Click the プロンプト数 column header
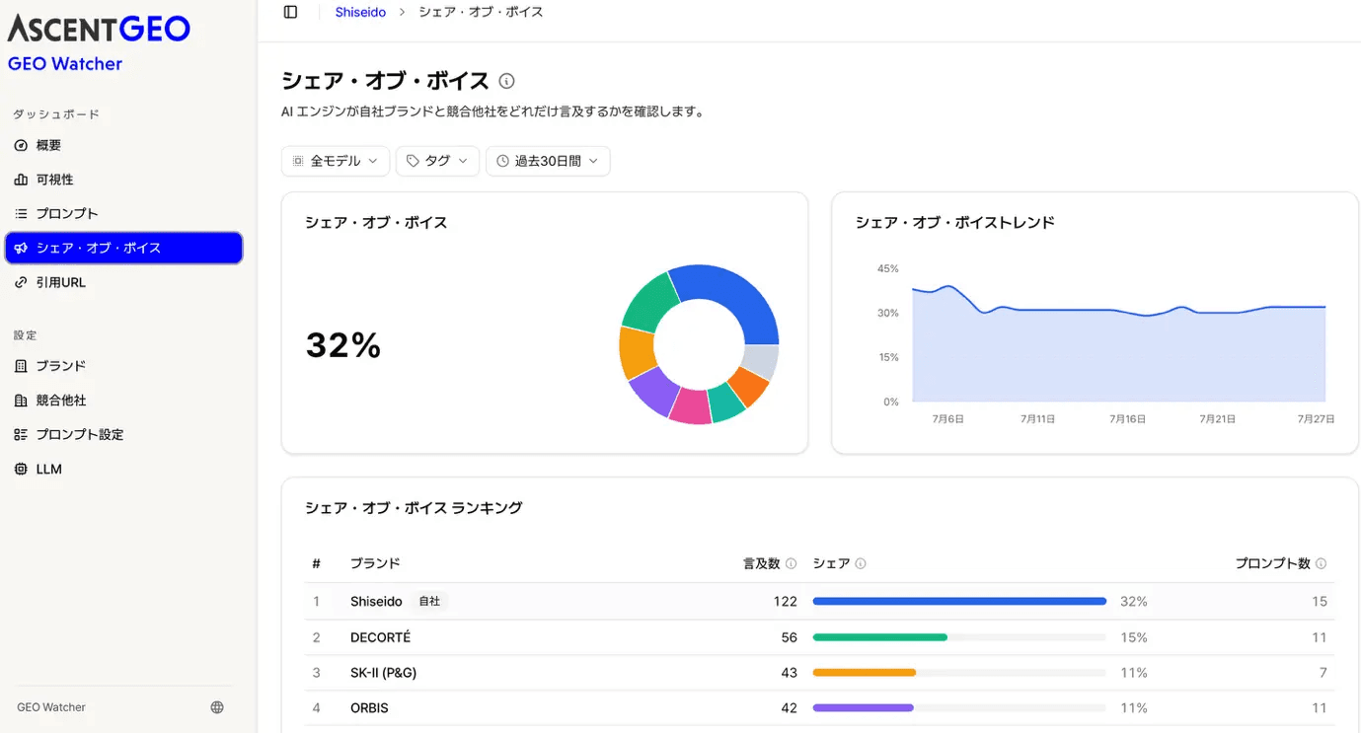Viewport: 1361px width, 733px height. tap(1273, 563)
